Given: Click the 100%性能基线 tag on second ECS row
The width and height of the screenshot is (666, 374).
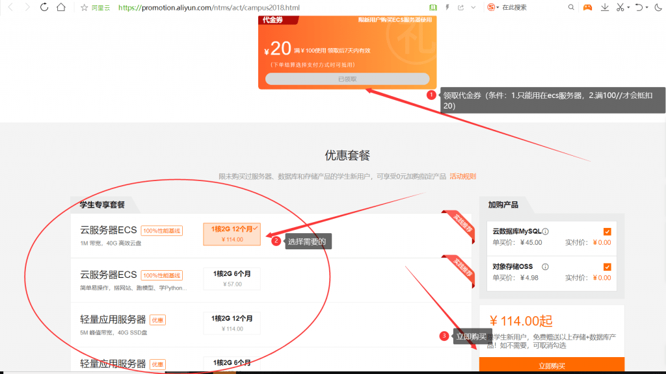Looking at the screenshot, I should click(161, 275).
